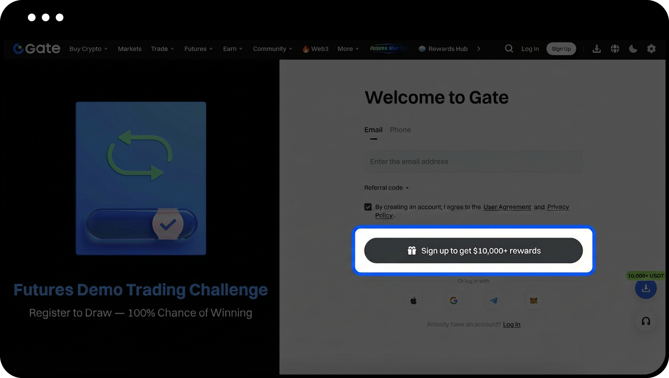
Task: Continue with MetaMask fox icon
Action: coord(533,301)
